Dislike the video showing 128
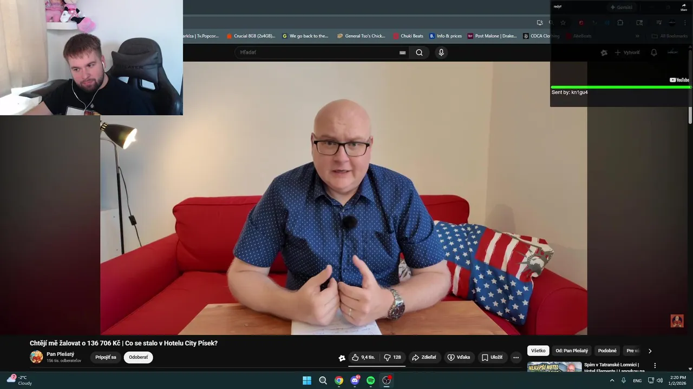Screen dimensions: 693x389 pyautogui.click(x=393, y=357)
